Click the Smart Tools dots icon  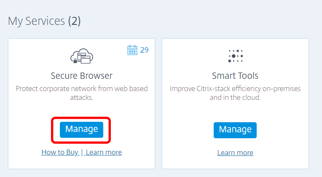pyautogui.click(x=235, y=56)
